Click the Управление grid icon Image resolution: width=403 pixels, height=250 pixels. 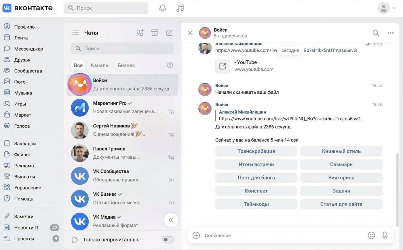7,187
